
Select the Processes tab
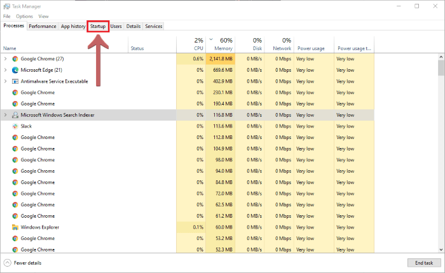tap(13, 25)
